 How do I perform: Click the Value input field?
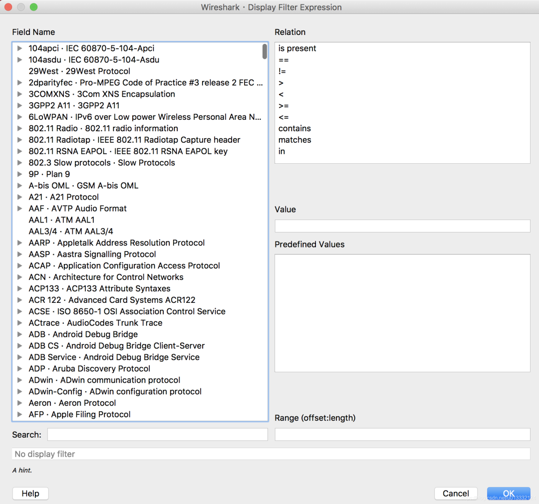(402, 226)
